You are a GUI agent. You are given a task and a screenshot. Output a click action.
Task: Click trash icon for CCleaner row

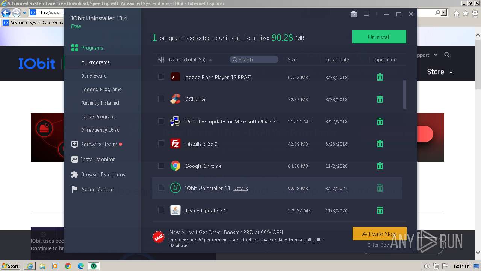[380, 99]
